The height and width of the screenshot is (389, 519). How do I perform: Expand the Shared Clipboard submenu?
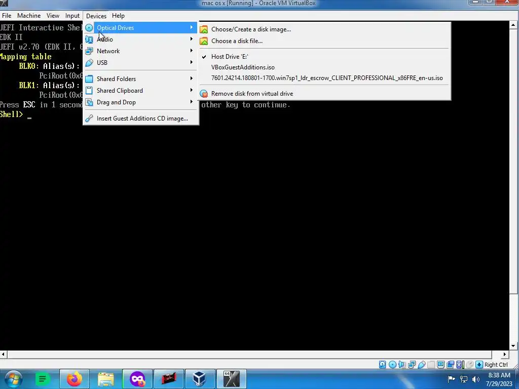click(141, 90)
